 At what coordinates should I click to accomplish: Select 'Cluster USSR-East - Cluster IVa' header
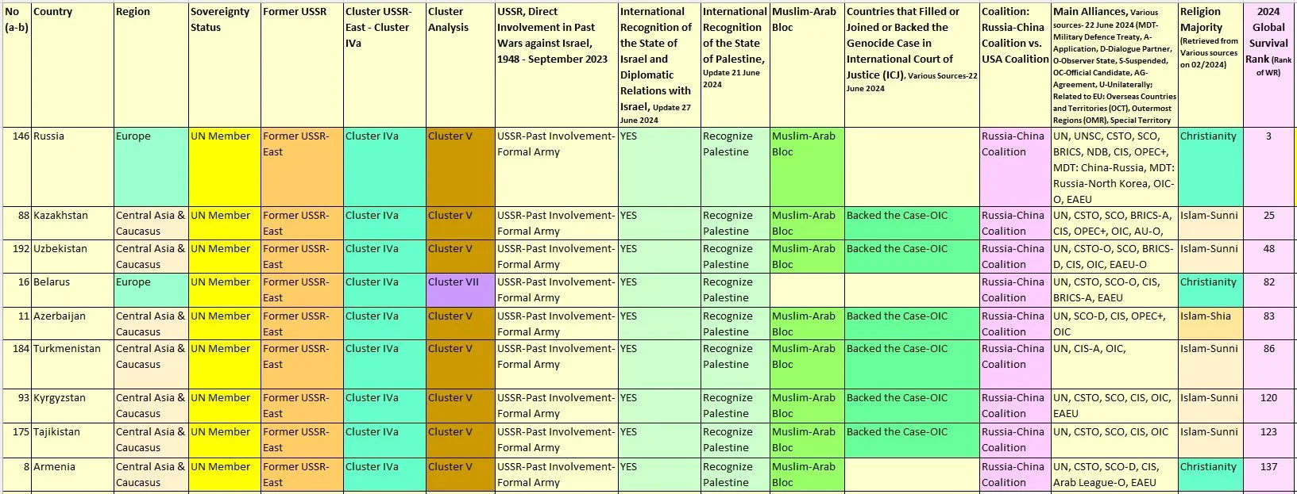click(x=384, y=64)
